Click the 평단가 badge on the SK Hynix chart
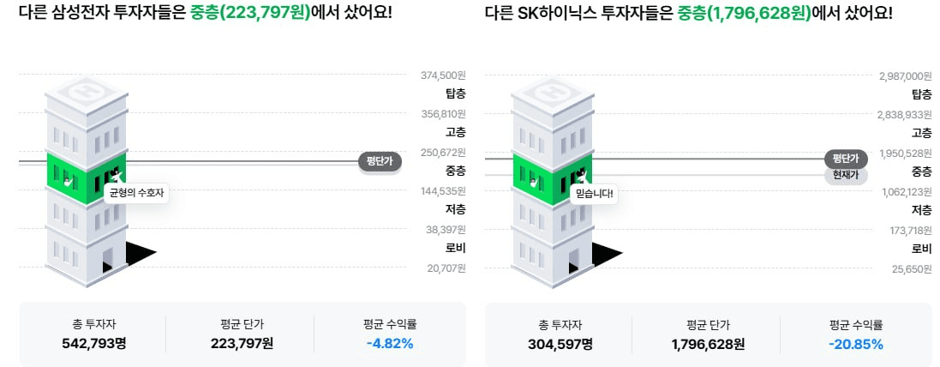The width and height of the screenshot is (940, 367). click(846, 159)
